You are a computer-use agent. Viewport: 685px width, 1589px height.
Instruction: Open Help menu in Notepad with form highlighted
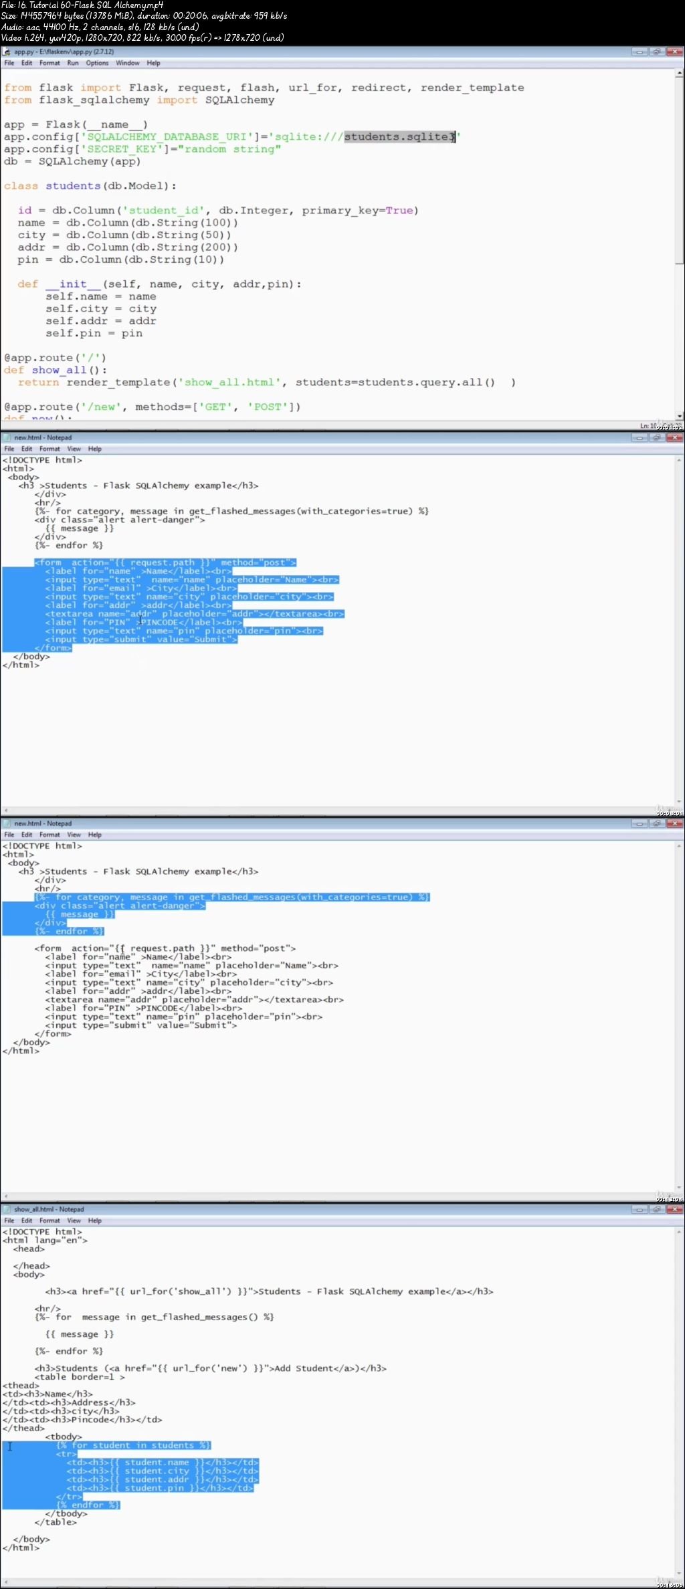pos(95,449)
